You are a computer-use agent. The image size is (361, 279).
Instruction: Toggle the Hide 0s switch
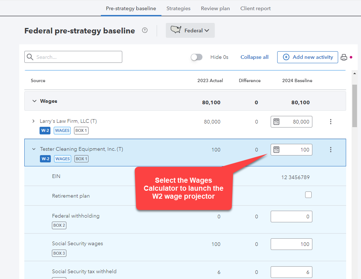pos(197,57)
